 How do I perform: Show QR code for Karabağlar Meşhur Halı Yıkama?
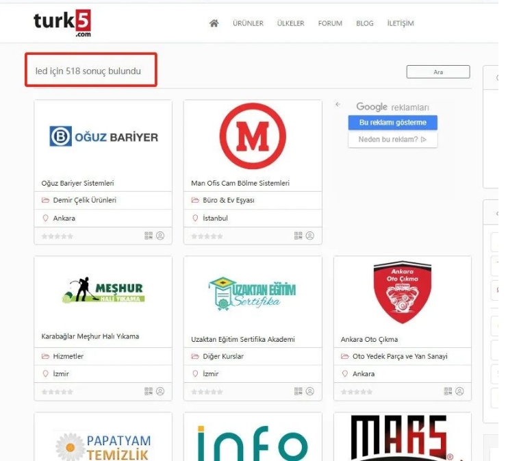[149, 391]
